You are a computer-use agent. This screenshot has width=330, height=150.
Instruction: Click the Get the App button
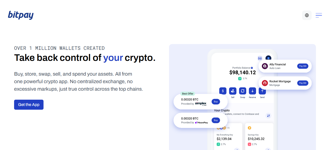tap(29, 104)
